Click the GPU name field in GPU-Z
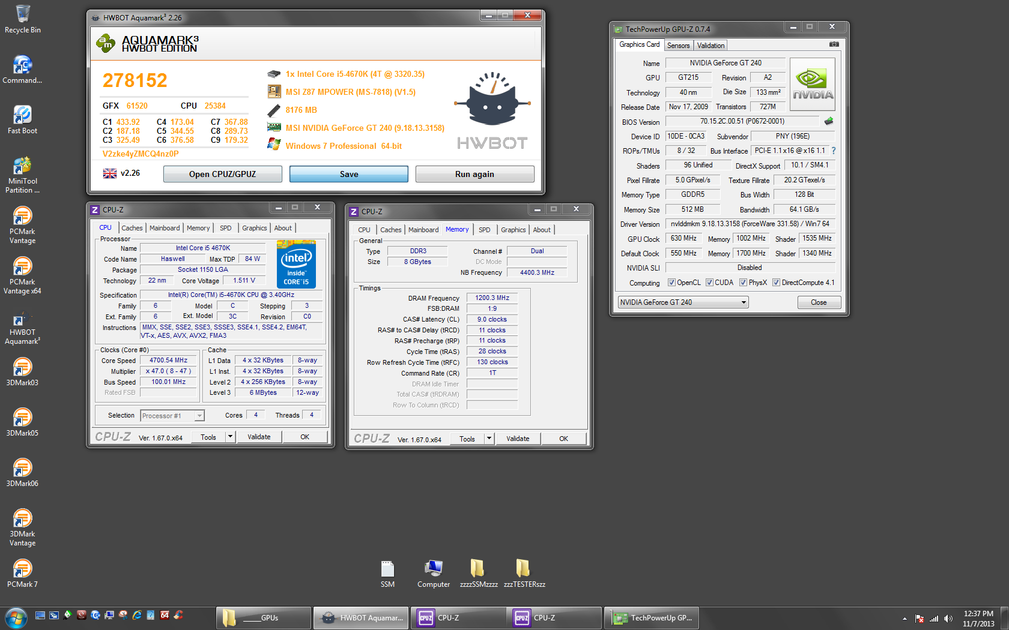This screenshot has height=630, width=1009. [x=725, y=63]
